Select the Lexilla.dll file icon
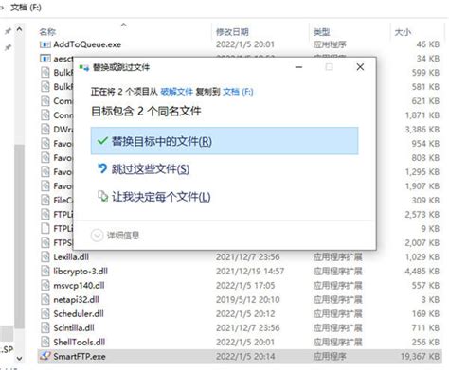Screen dimensions: 449x370 (x=45, y=256)
